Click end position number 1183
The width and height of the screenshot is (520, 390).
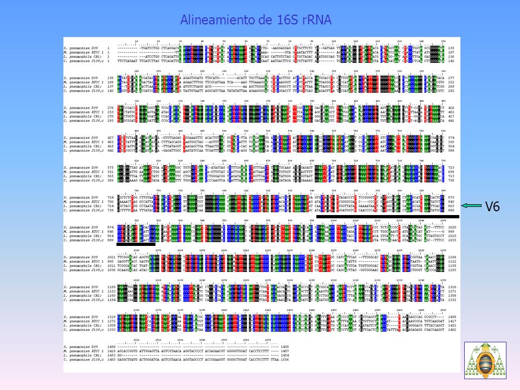[452, 270]
